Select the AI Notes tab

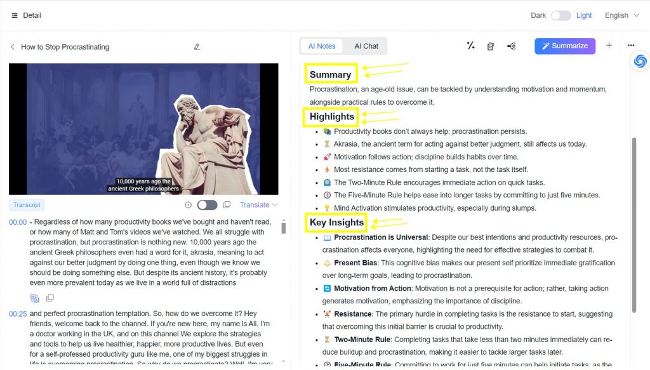click(322, 46)
